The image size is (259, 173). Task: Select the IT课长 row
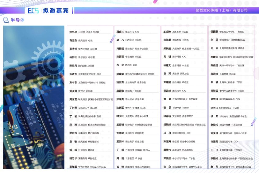[x=176, y=40]
